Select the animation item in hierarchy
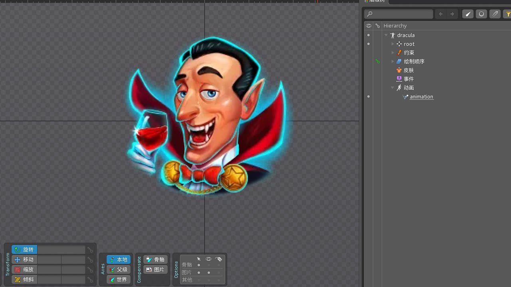The image size is (511, 287). click(x=421, y=96)
